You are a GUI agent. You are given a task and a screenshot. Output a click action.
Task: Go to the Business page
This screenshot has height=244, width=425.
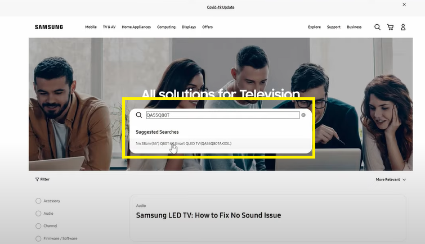354,27
